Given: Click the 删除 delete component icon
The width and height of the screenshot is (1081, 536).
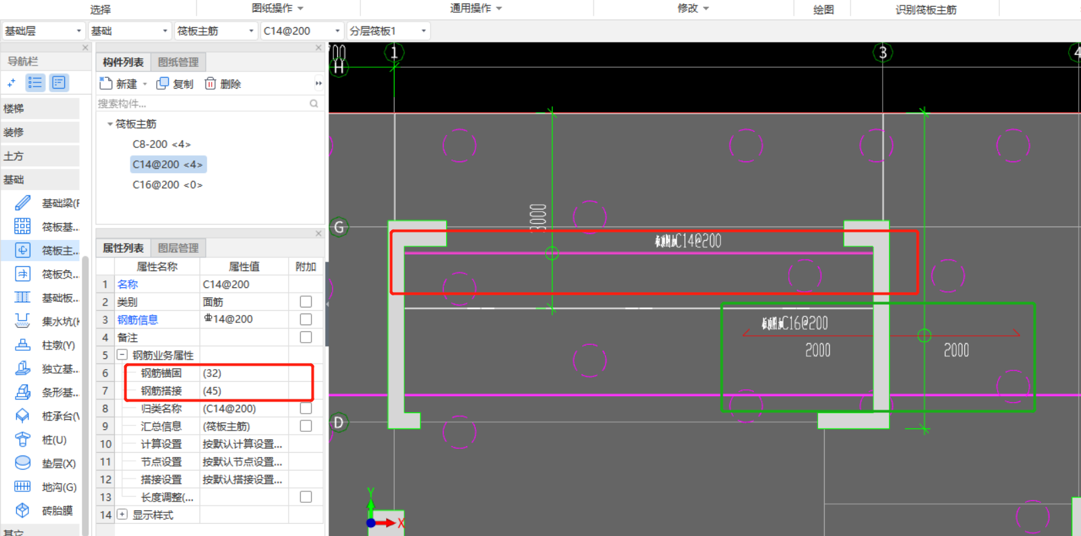Looking at the screenshot, I should click(210, 84).
